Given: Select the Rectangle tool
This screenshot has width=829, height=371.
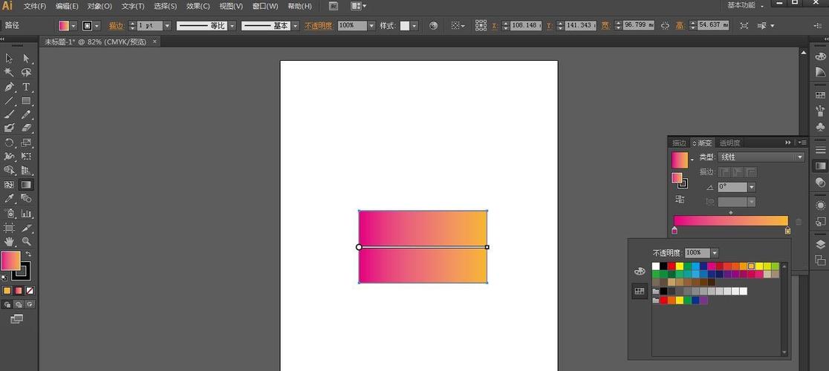Looking at the screenshot, I should click(26, 100).
